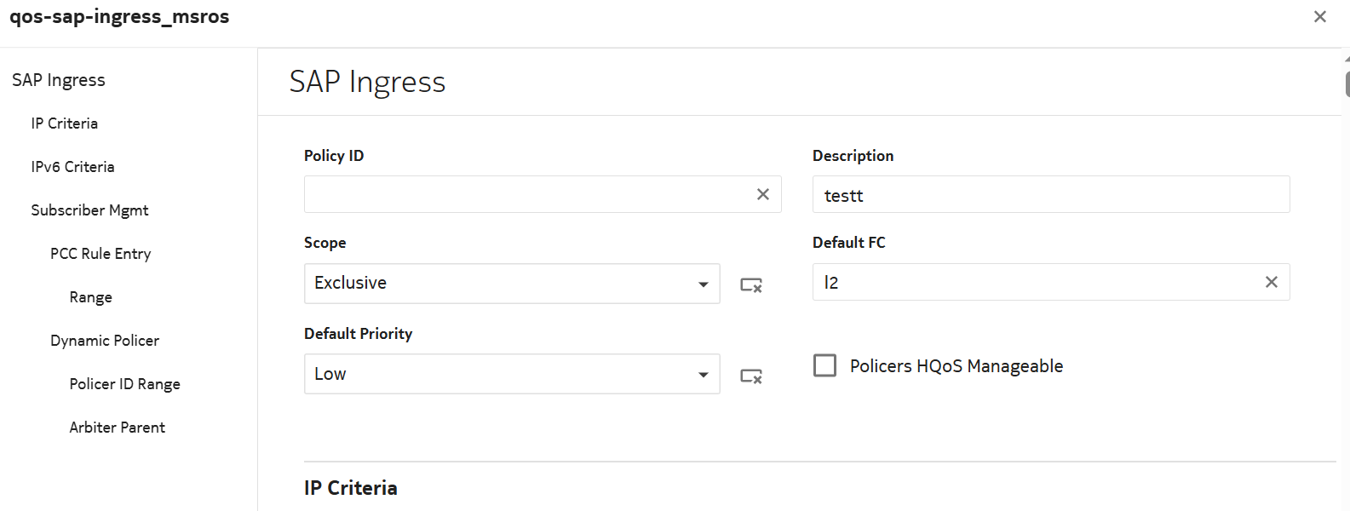Viewport: 1350px width, 511px height.
Task: Navigate to IPv6 Criteria section
Action: pos(72,167)
